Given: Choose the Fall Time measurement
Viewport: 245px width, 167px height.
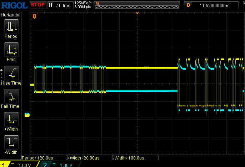Looking at the screenshot, I should (11, 96).
